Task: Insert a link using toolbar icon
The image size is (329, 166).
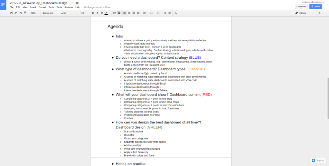Action: pyautogui.click(x=114, y=13)
